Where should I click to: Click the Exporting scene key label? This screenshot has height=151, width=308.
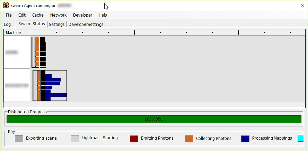(41, 138)
